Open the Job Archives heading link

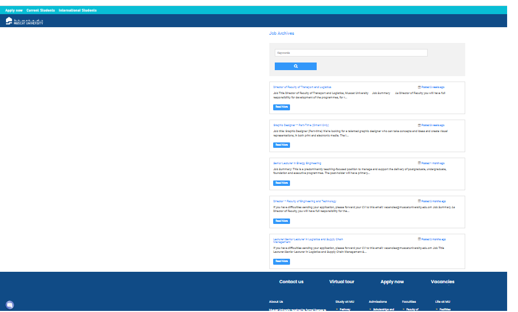click(x=281, y=34)
